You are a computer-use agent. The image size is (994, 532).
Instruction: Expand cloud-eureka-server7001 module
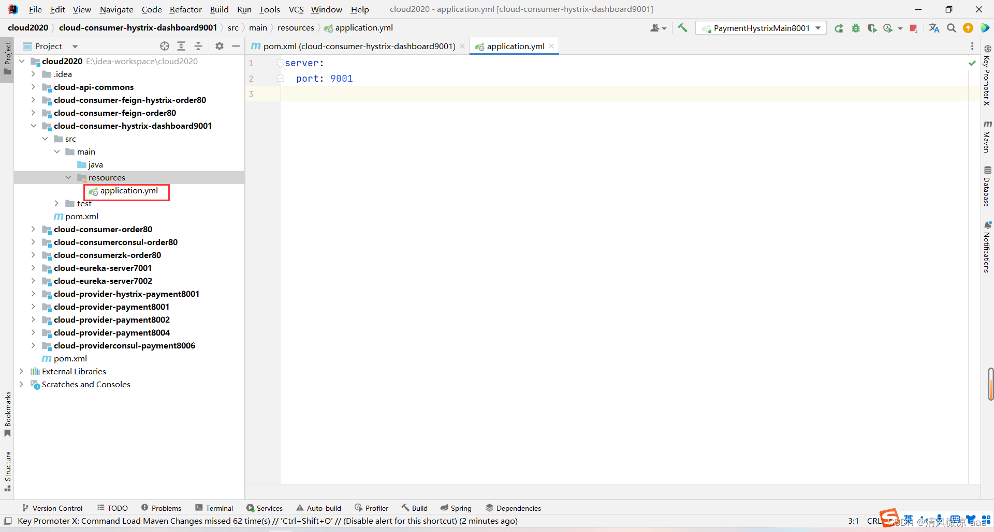pyautogui.click(x=33, y=268)
